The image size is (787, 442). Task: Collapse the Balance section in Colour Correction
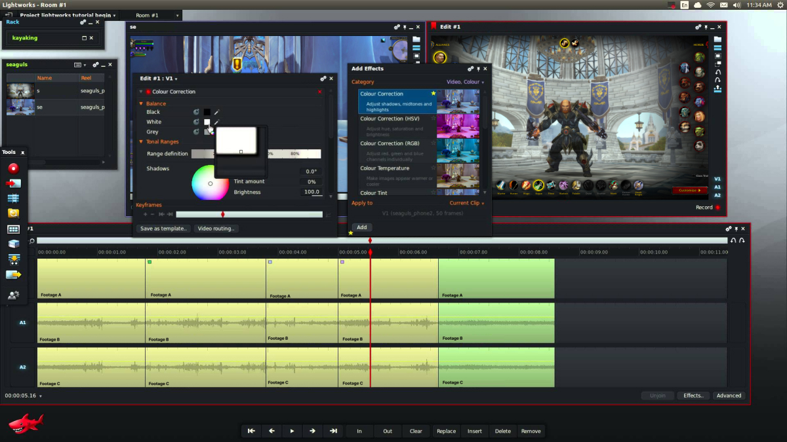point(142,103)
